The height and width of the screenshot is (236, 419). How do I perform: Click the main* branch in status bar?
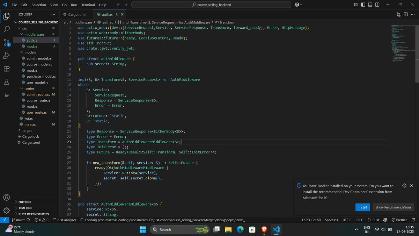pos(18,220)
